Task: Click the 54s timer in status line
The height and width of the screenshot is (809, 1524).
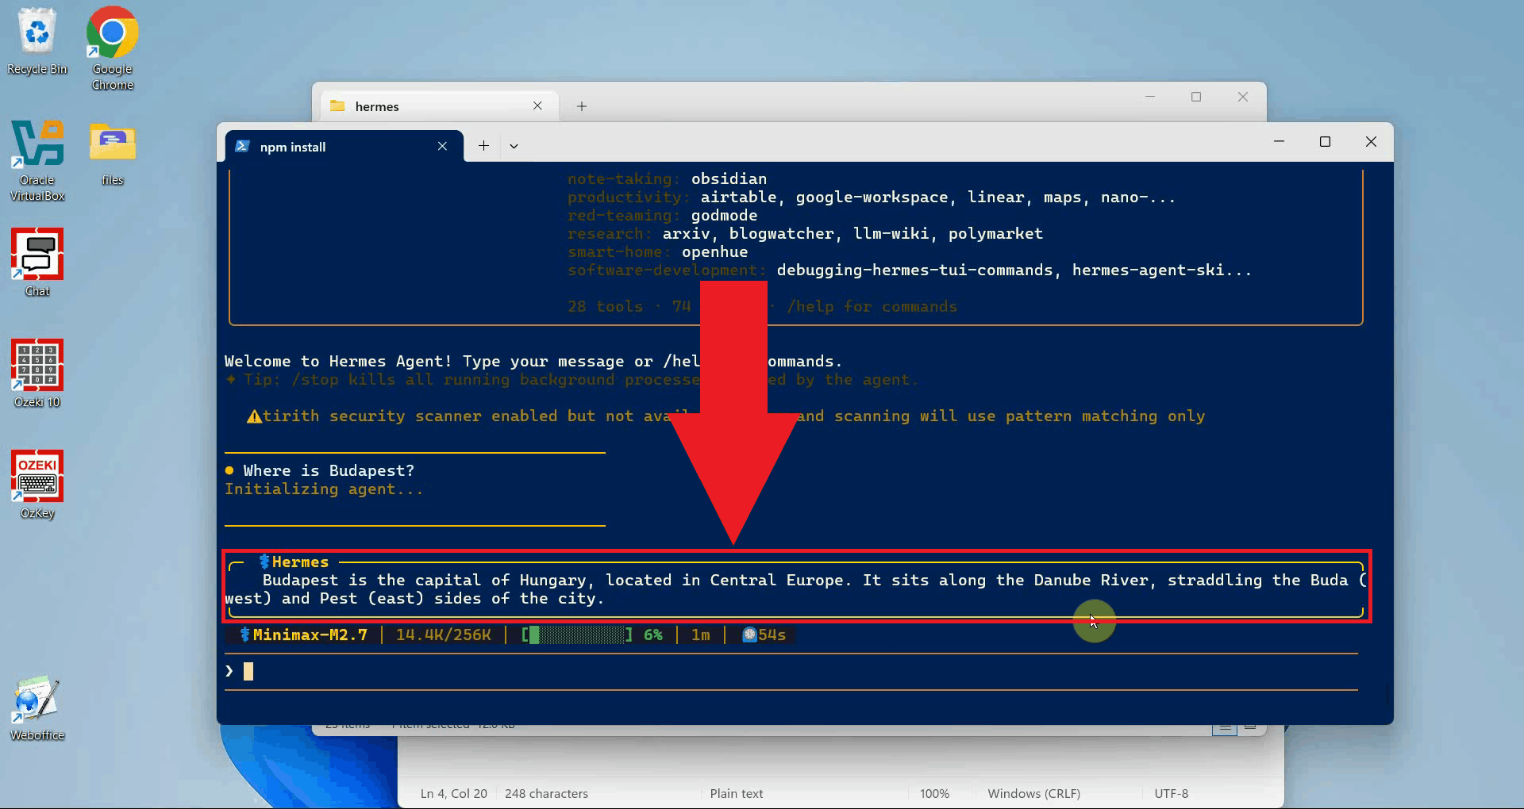Action: coord(772,635)
